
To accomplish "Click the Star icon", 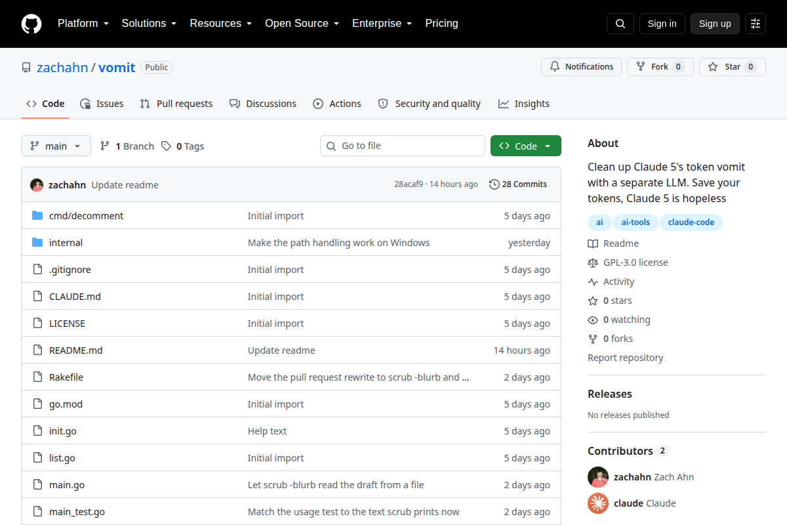I will (x=714, y=67).
